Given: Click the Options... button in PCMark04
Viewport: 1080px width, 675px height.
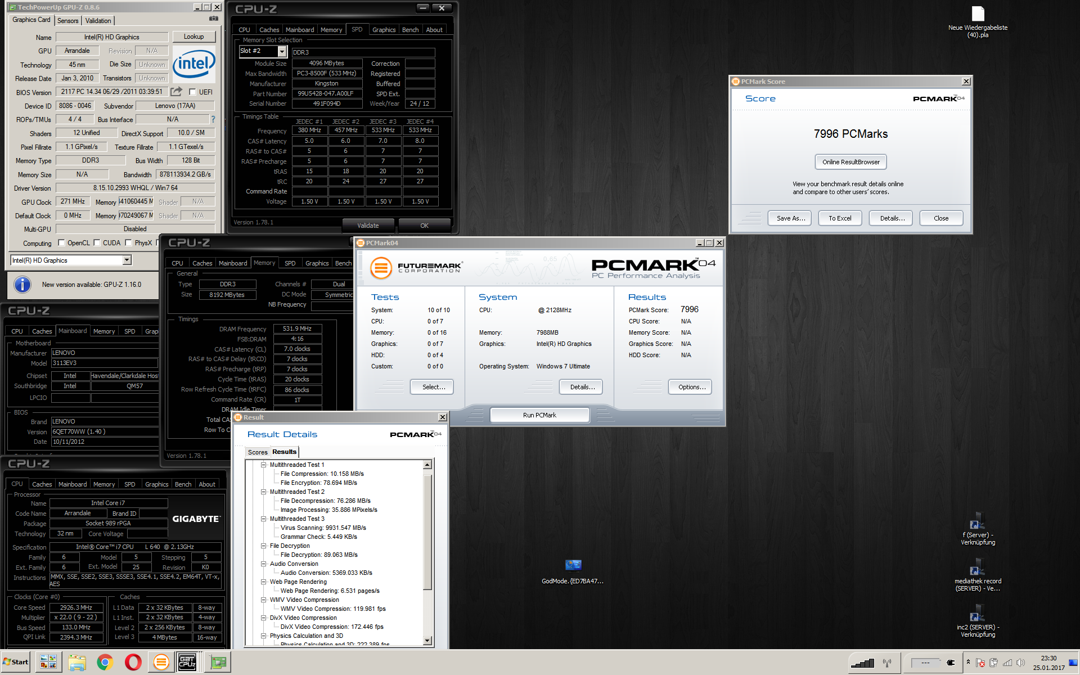Looking at the screenshot, I should (691, 387).
